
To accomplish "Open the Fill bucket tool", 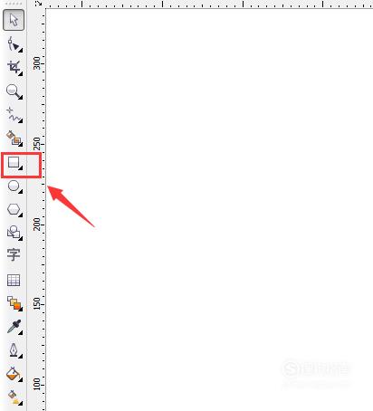I will tap(14, 374).
